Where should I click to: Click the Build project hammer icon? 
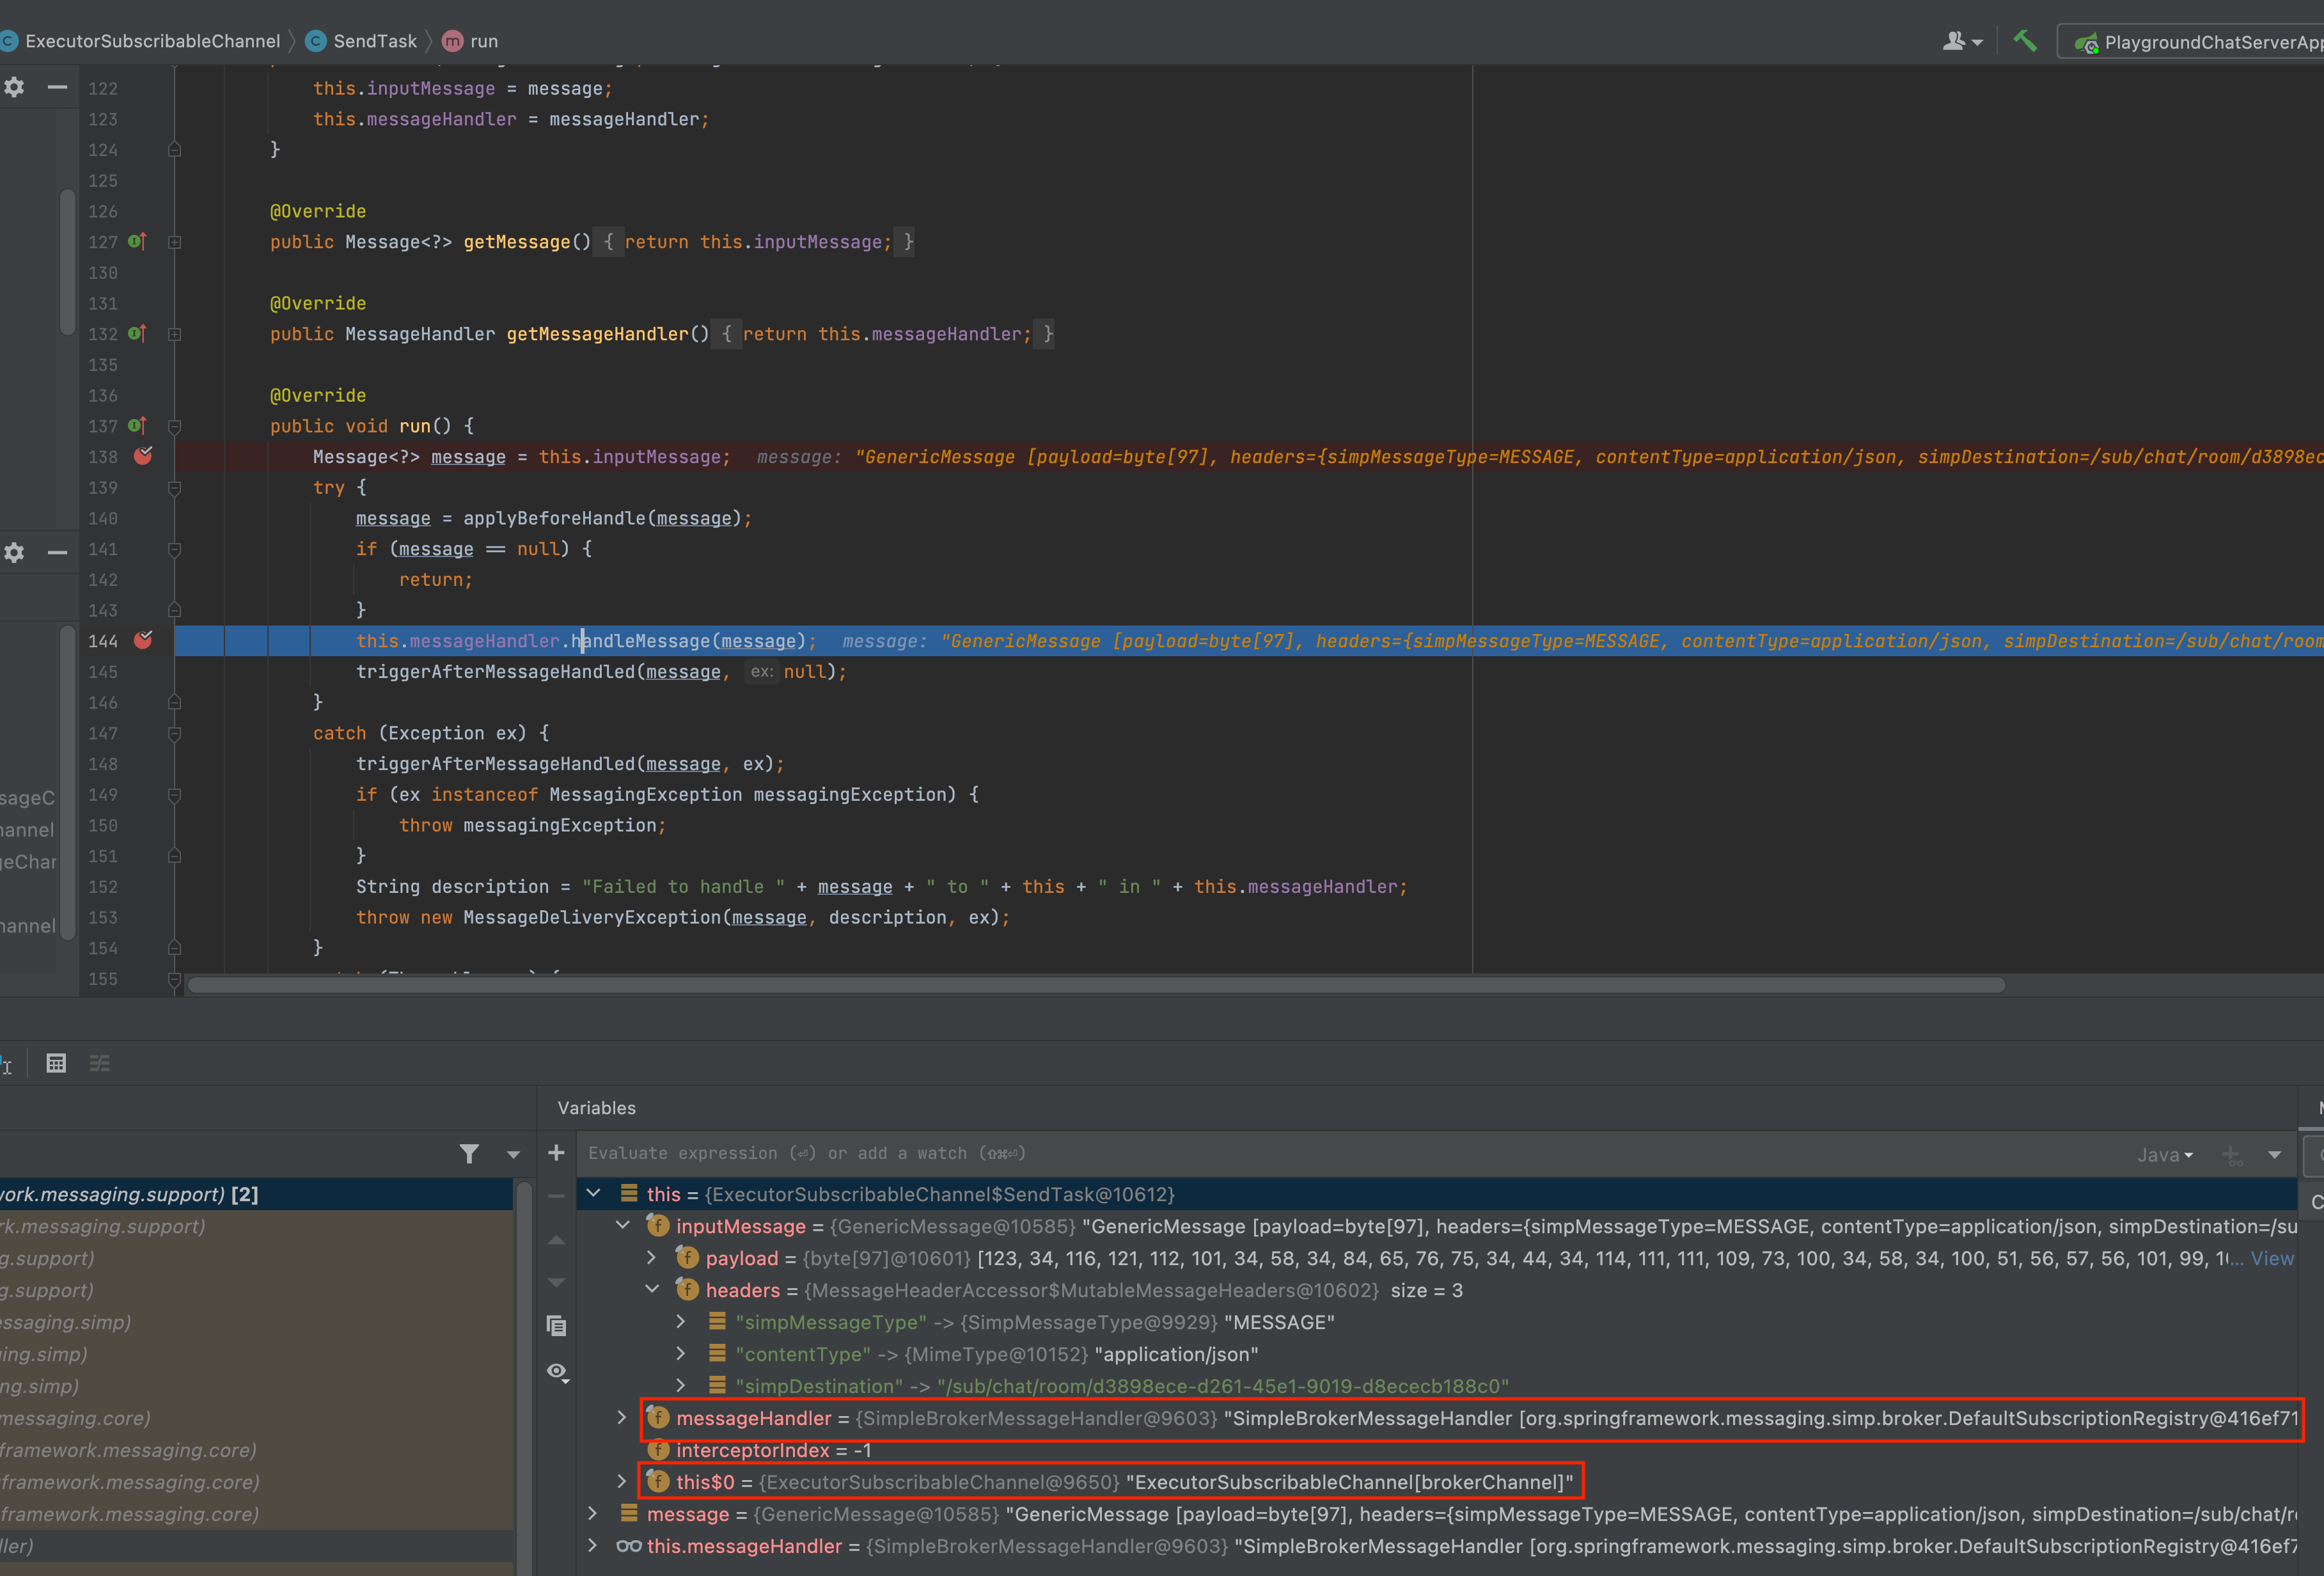click(x=2025, y=41)
